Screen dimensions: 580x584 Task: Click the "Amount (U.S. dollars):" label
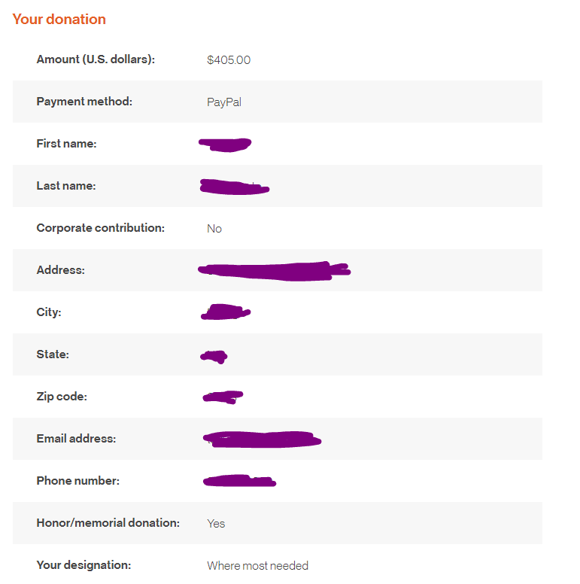tap(96, 59)
